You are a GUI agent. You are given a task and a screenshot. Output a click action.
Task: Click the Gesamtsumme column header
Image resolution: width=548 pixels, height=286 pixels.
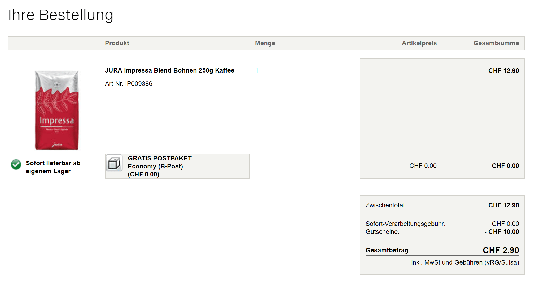(x=496, y=43)
